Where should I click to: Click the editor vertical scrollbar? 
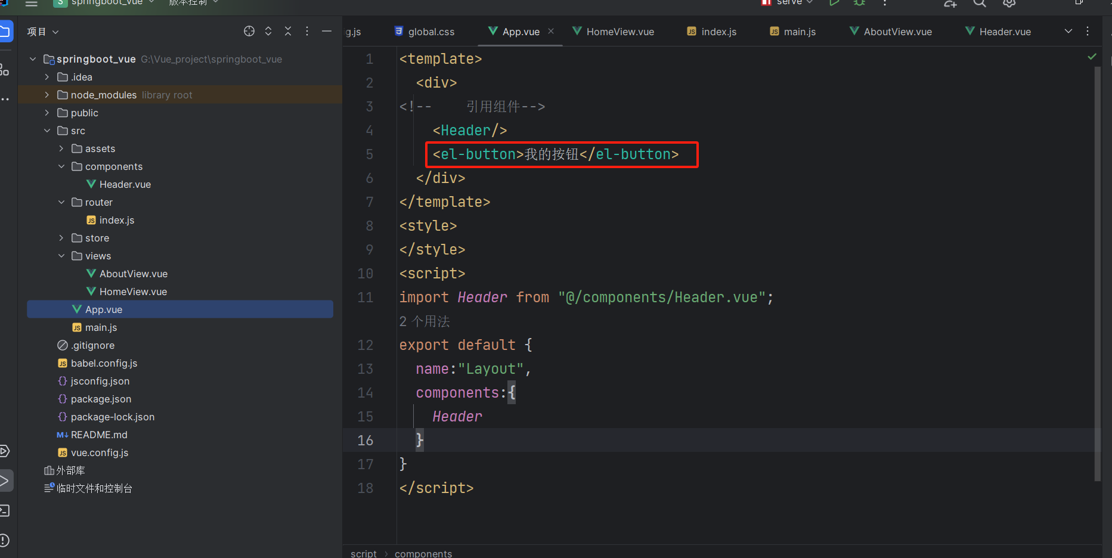(x=1098, y=274)
